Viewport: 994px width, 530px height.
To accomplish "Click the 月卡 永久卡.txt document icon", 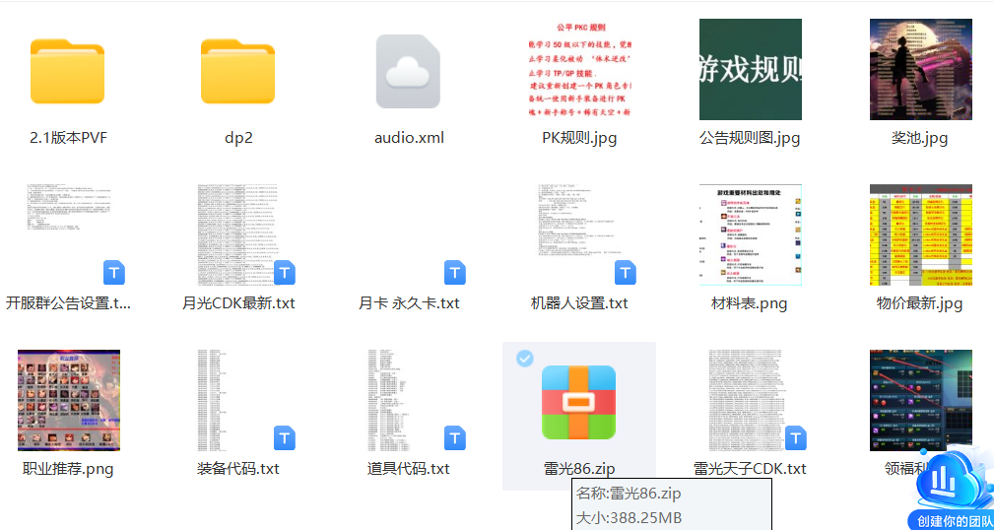I will click(408, 234).
